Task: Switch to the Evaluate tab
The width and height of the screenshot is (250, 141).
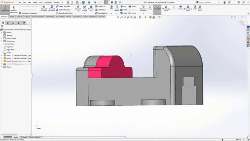Action: [x=20, y=16]
